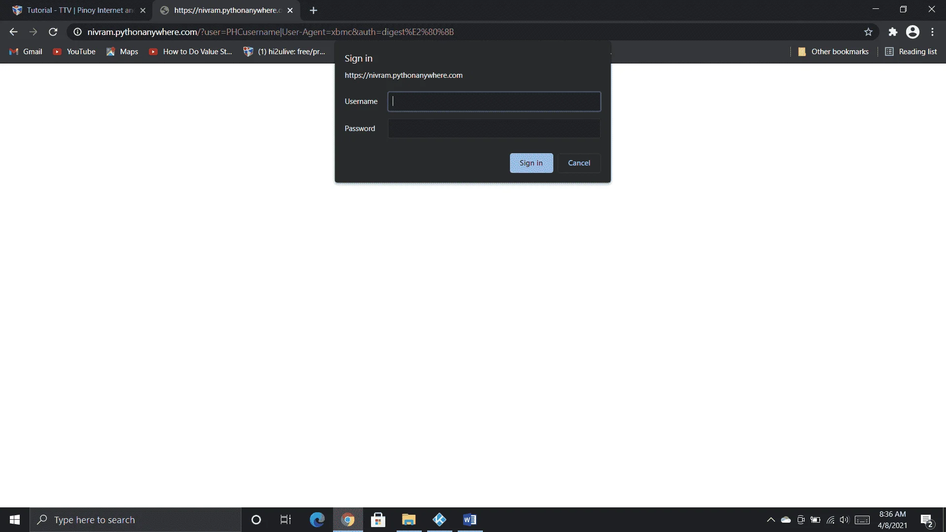
Task: Open OneDrive cloud tray icon
Action: point(786,520)
